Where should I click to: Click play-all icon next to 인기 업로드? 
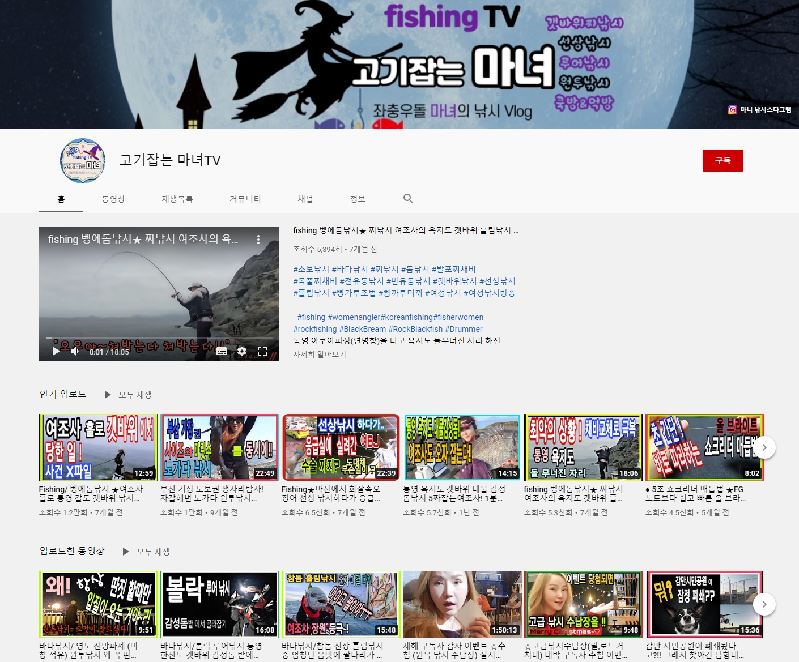(108, 395)
